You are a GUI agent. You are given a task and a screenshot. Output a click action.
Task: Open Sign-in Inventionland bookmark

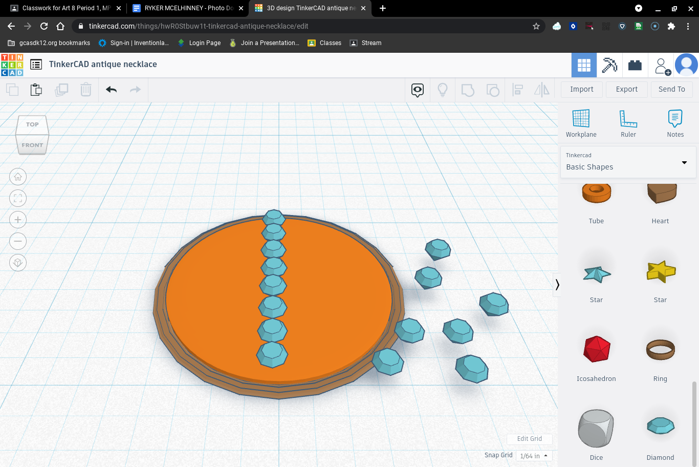[134, 43]
